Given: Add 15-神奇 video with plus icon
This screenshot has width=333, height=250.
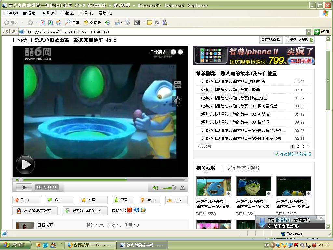Looking at the screenshot, I should tap(308, 194).
